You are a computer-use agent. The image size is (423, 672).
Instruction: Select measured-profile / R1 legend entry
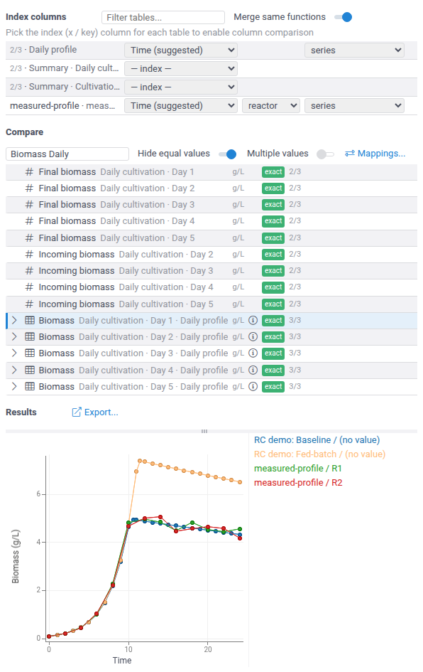(297, 469)
